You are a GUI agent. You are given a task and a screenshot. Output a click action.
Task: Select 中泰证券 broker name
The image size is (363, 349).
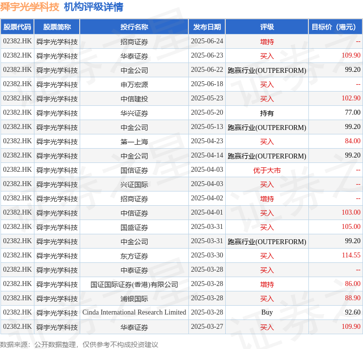pyautogui.click(x=134, y=270)
